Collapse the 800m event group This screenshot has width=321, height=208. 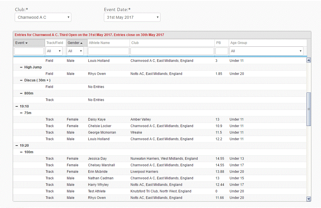(x=21, y=93)
